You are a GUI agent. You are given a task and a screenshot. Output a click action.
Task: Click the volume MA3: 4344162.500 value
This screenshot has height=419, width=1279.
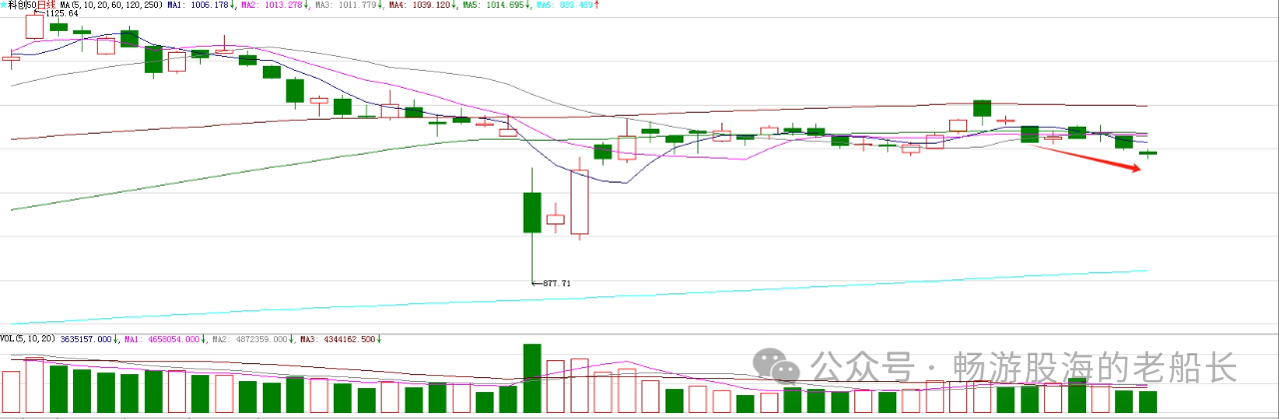[337, 339]
